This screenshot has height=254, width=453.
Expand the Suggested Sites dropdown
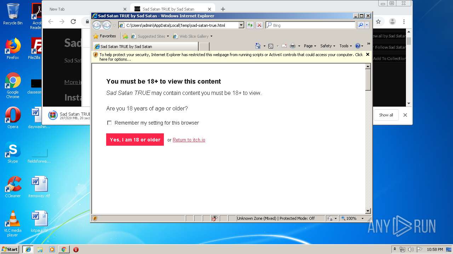click(168, 36)
